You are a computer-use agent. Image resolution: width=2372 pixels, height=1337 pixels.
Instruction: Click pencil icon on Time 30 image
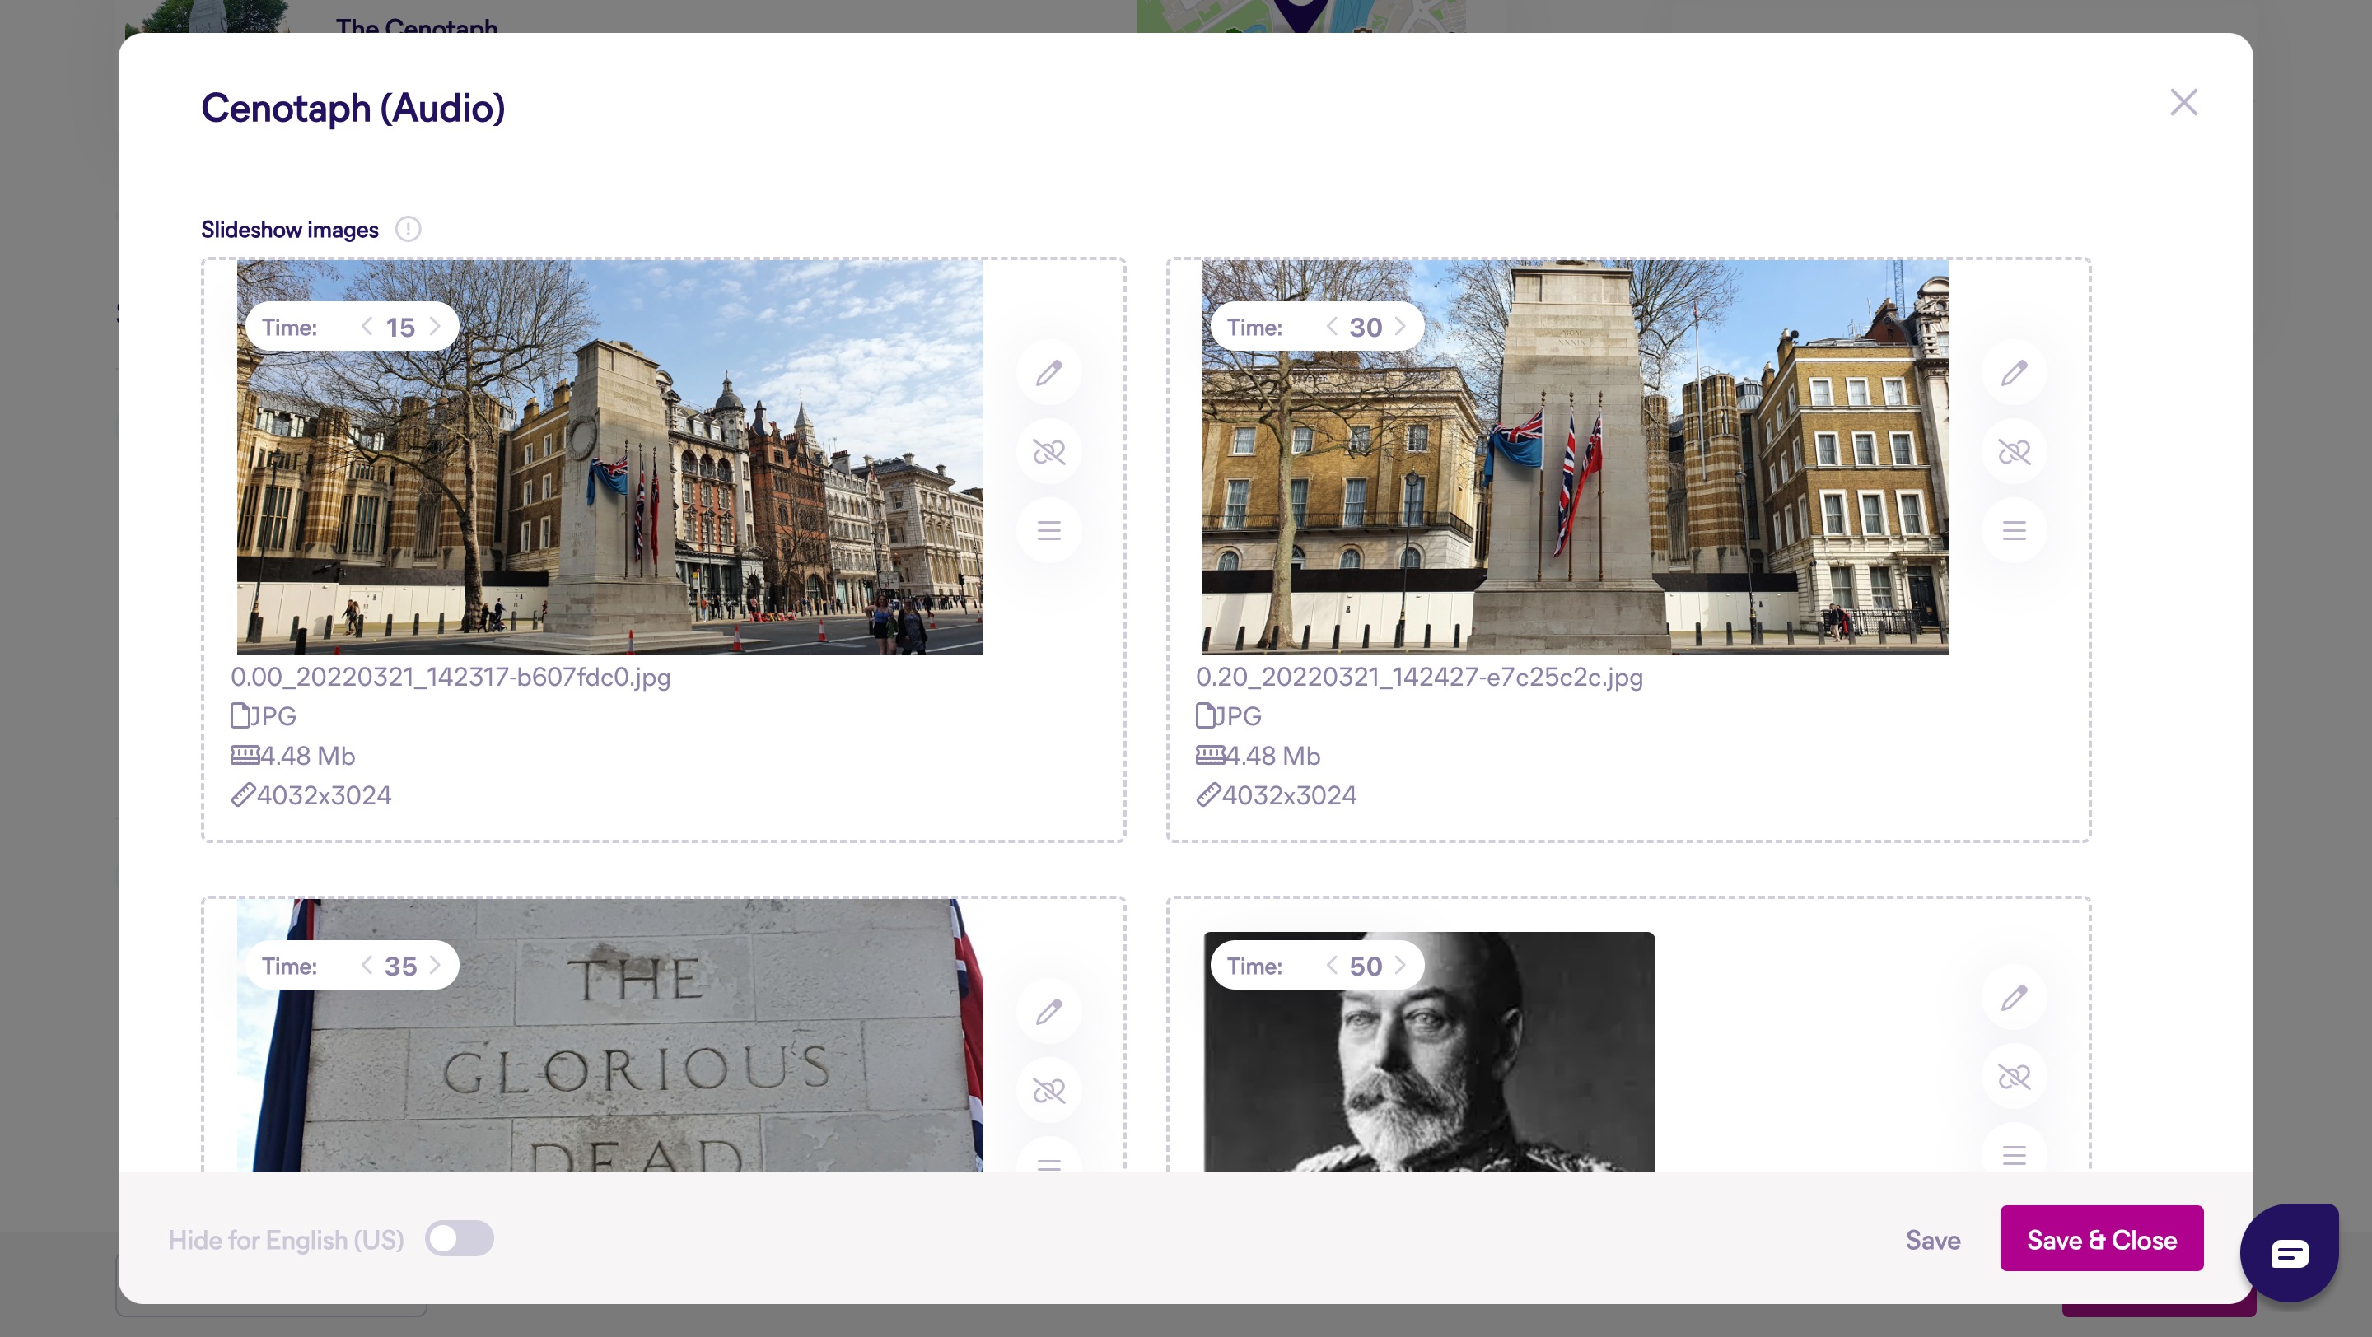[2014, 373]
